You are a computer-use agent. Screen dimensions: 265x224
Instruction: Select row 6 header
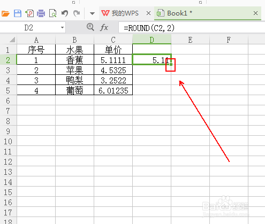coord(8,101)
